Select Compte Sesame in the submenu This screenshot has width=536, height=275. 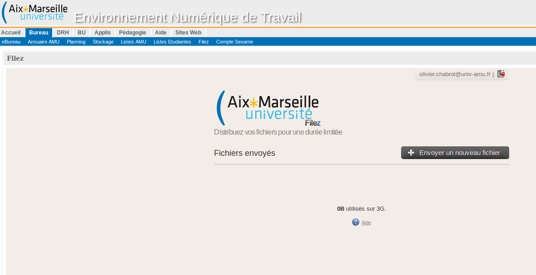click(x=234, y=42)
